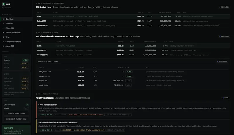
Task: Click the $85.66 saving value
Action: coord(121,46)
